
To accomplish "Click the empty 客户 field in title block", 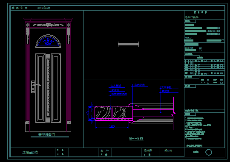I will (126, 150).
